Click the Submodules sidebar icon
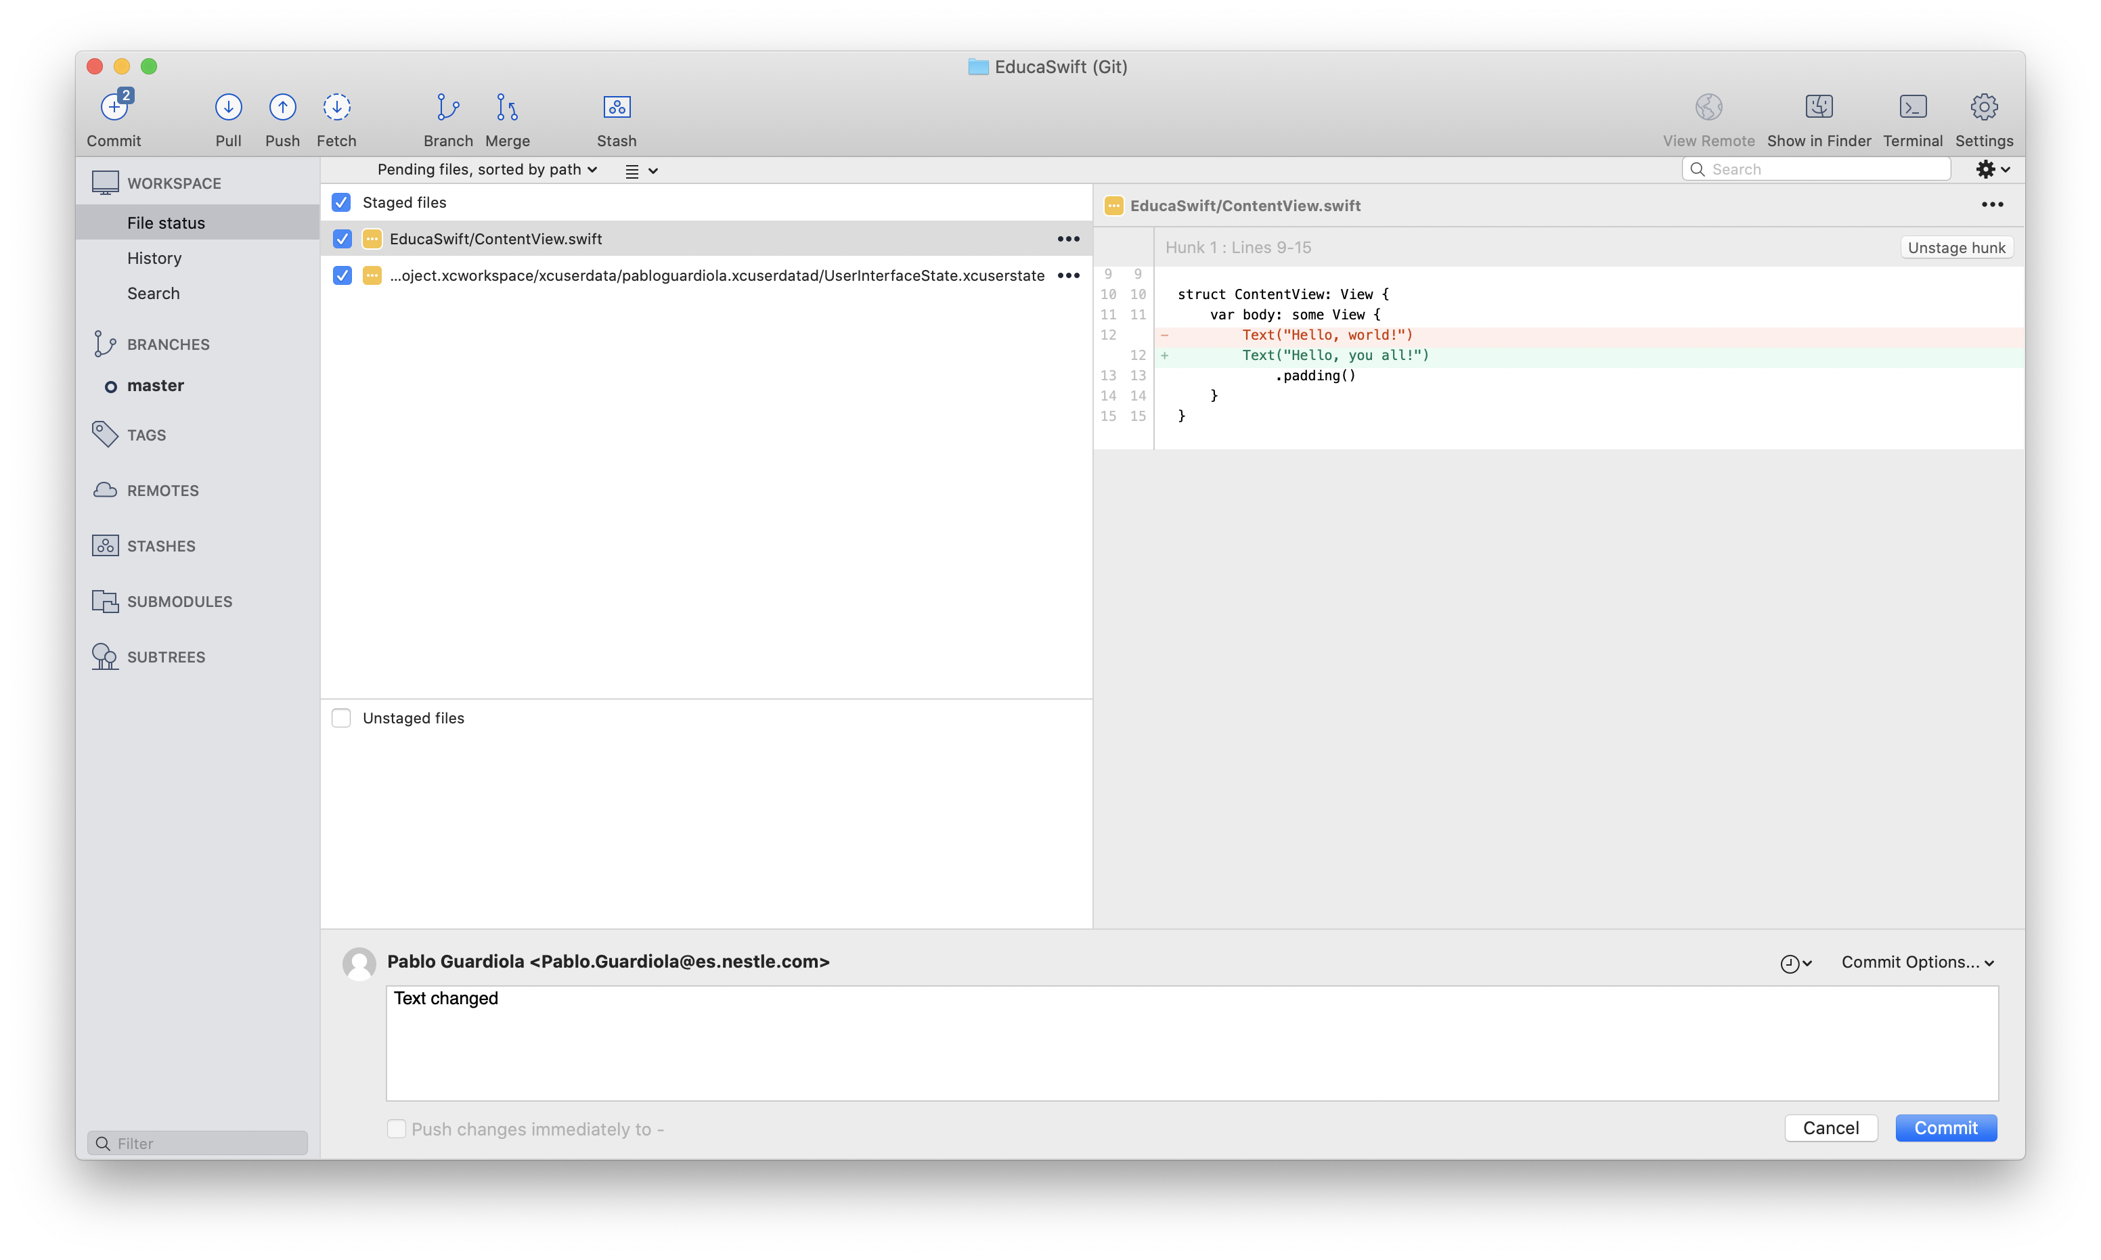 (x=106, y=601)
